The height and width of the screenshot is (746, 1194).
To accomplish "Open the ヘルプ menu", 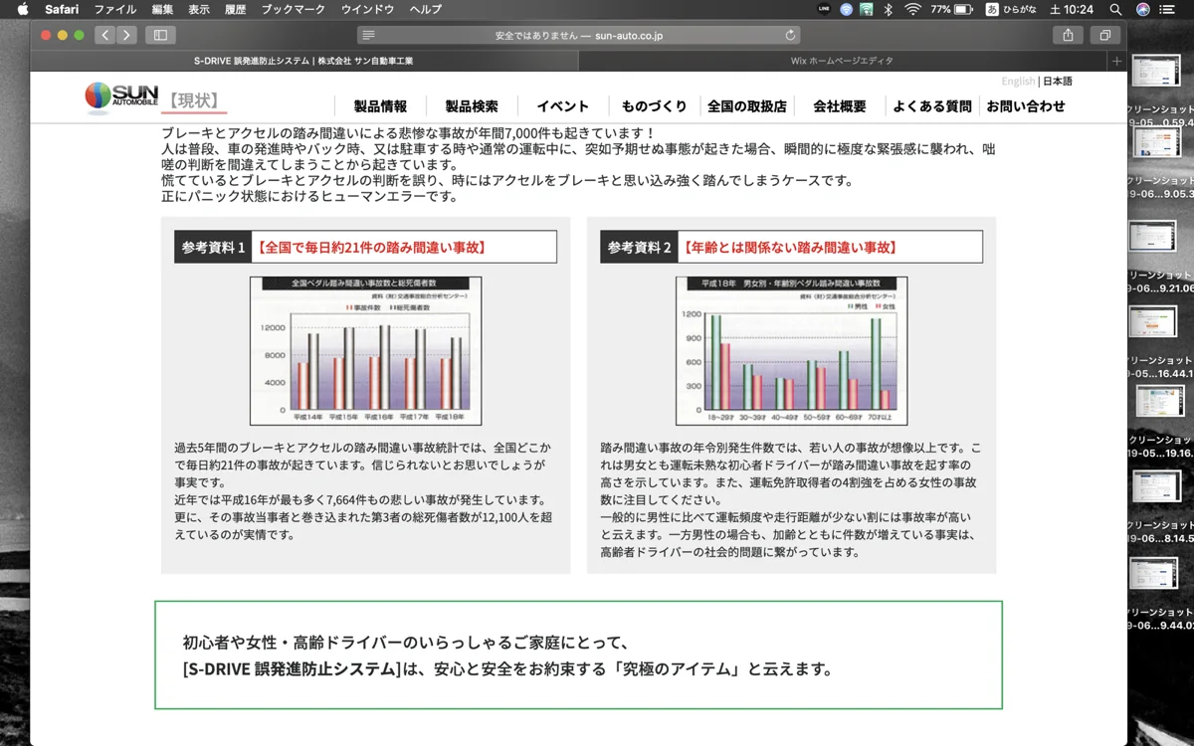I will pyautogui.click(x=426, y=9).
